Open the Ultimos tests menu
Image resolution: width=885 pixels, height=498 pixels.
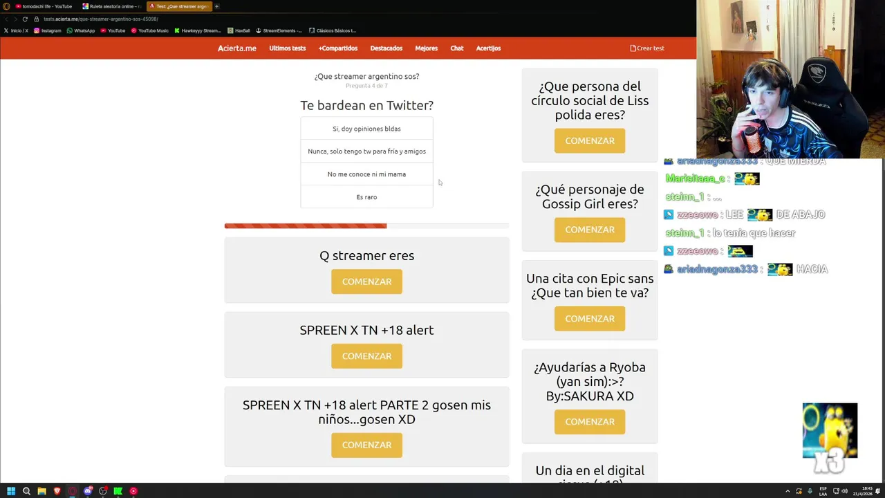[288, 48]
